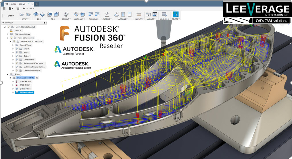Select the 2D Face operation icon
This screenshot has height=159, width=292.
click(43, 14)
